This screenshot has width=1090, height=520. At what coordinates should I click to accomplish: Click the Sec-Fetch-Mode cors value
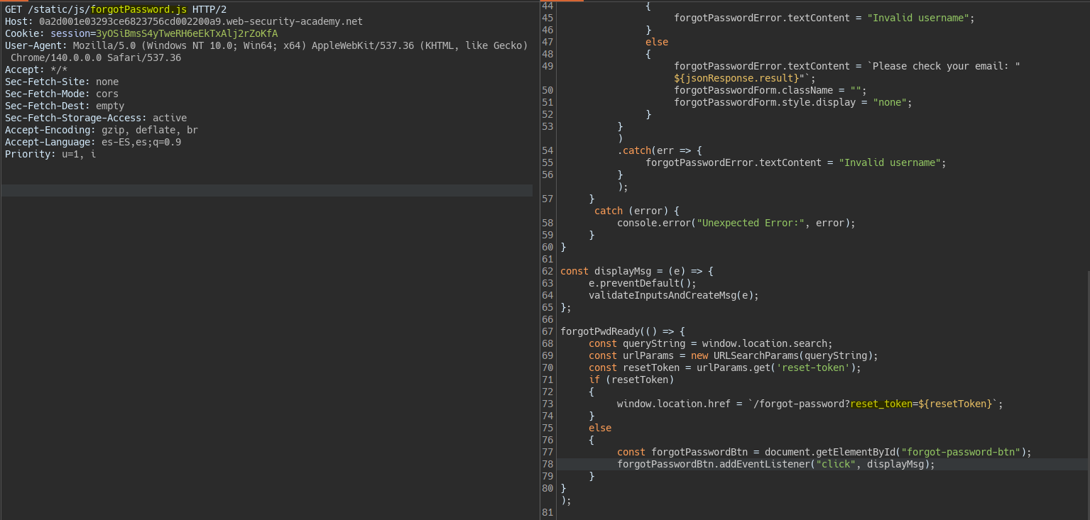107,94
